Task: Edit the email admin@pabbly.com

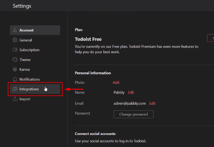Action: pyautogui.click(x=152, y=103)
